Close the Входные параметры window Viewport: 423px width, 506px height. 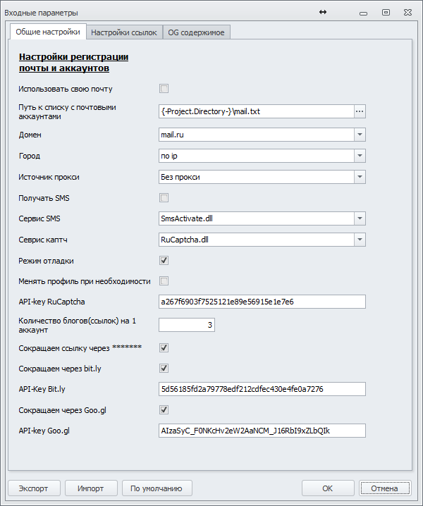pyautogui.click(x=407, y=12)
